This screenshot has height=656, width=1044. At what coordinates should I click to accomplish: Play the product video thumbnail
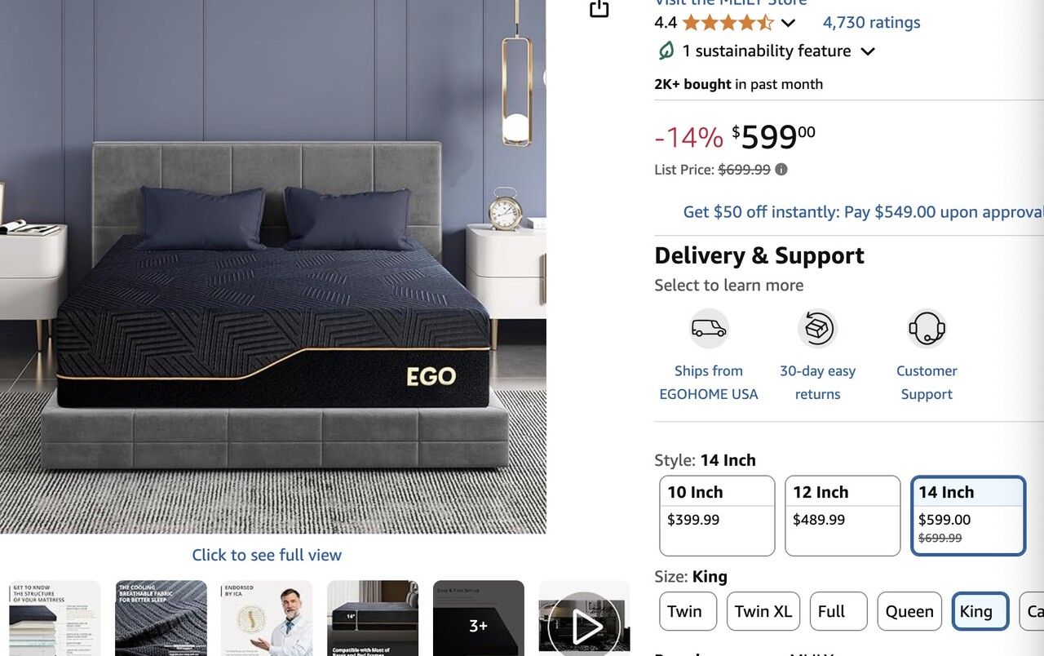pyautogui.click(x=584, y=618)
